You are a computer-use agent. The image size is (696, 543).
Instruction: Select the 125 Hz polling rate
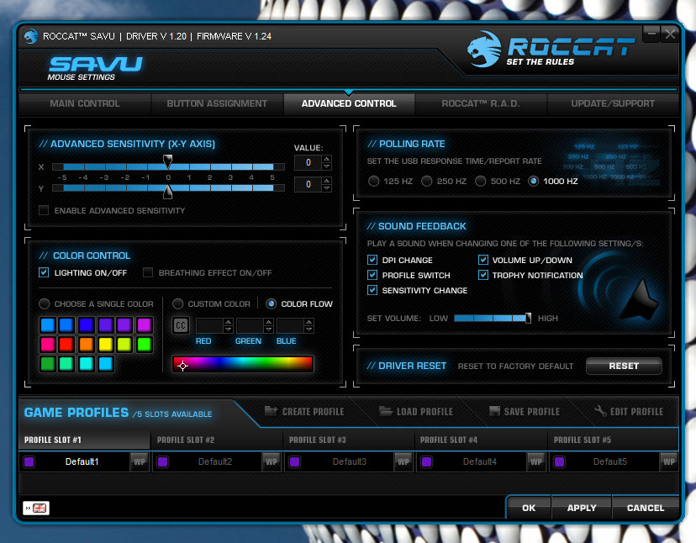[x=373, y=182]
